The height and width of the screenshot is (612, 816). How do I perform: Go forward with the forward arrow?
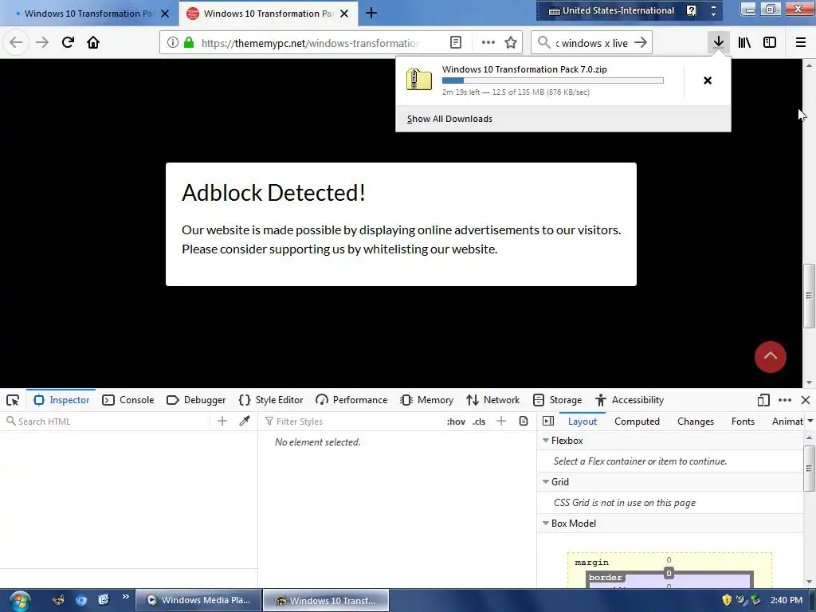(42, 43)
